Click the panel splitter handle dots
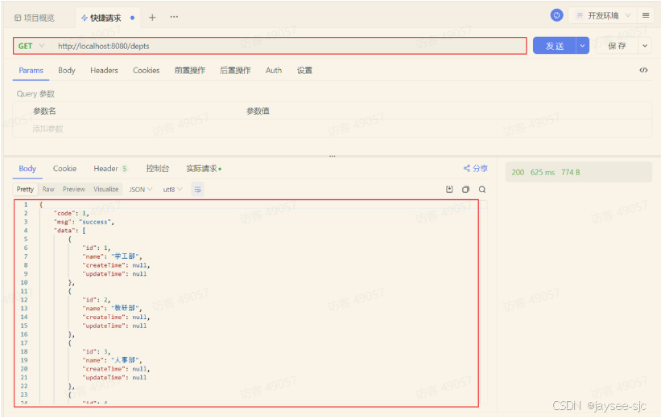 pos(333,156)
